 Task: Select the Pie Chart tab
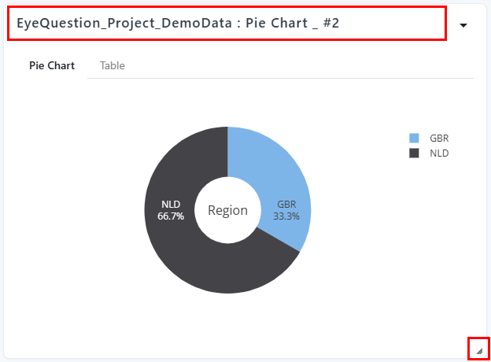tap(52, 65)
